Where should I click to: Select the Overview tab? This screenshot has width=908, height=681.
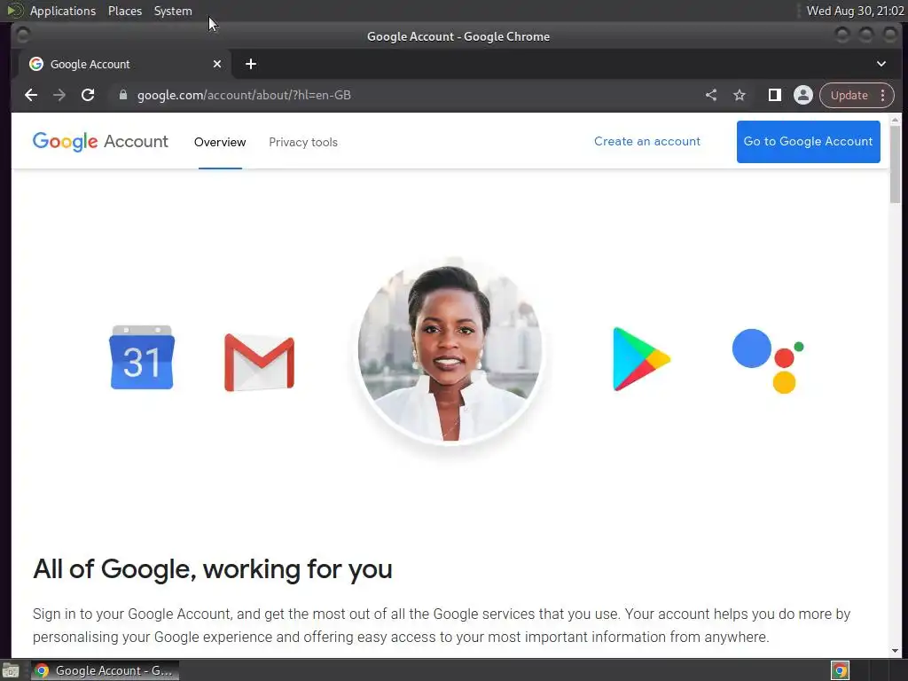pos(220,142)
